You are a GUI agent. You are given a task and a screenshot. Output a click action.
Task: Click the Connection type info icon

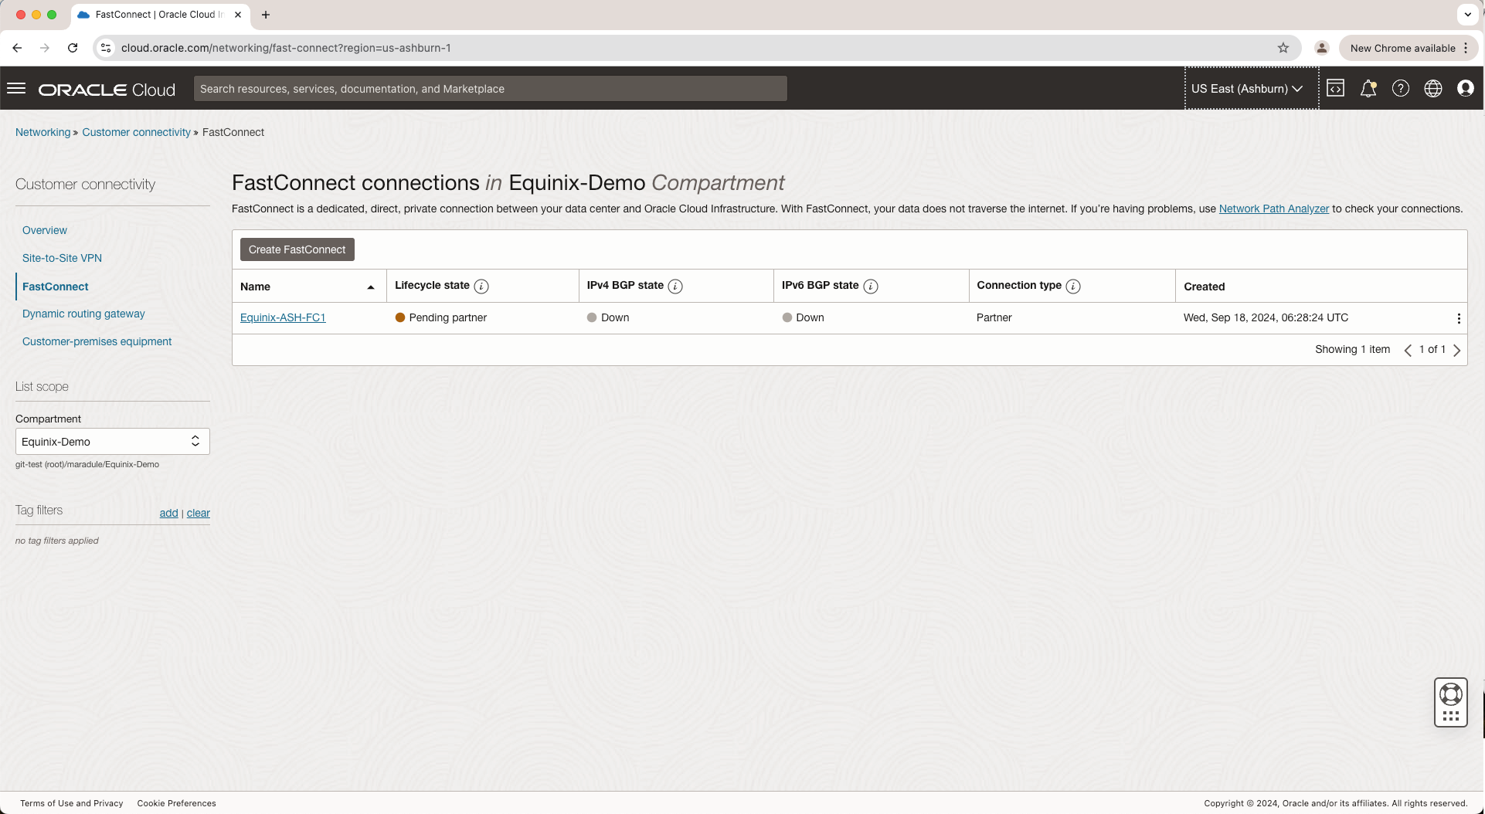point(1073,287)
